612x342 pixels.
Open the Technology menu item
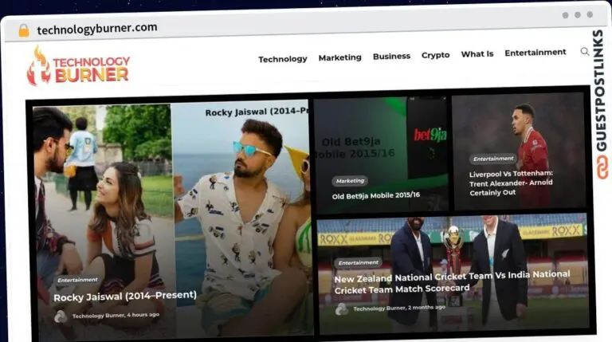[282, 58]
